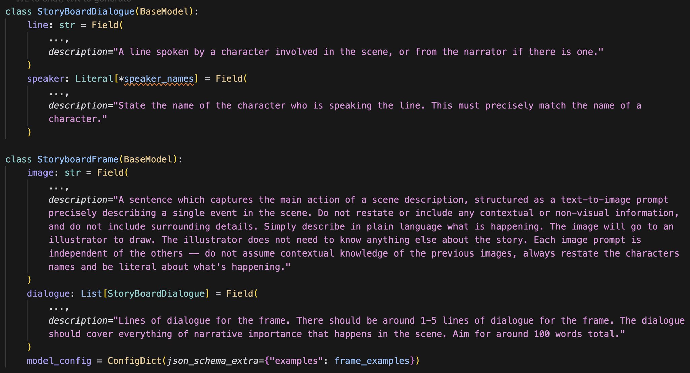
Task: Click the line field name
Action: coord(38,25)
